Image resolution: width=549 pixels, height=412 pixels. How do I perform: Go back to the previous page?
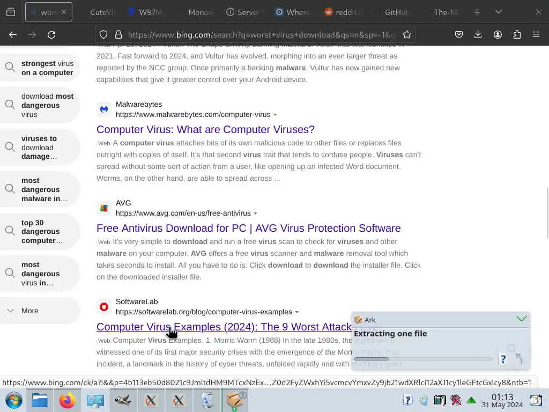pyautogui.click(x=13, y=35)
